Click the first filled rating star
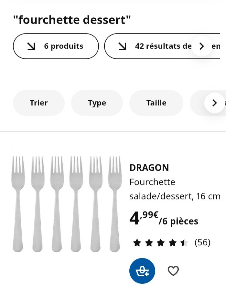This screenshot has height=285, width=226. click(x=137, y=243)
